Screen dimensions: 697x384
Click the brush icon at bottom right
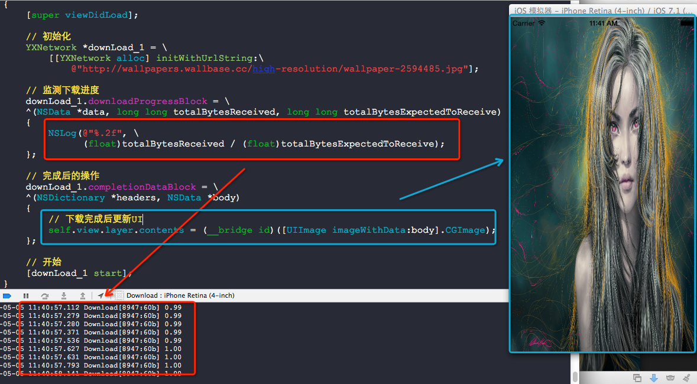pyautogui.click(x=687, y=378)
